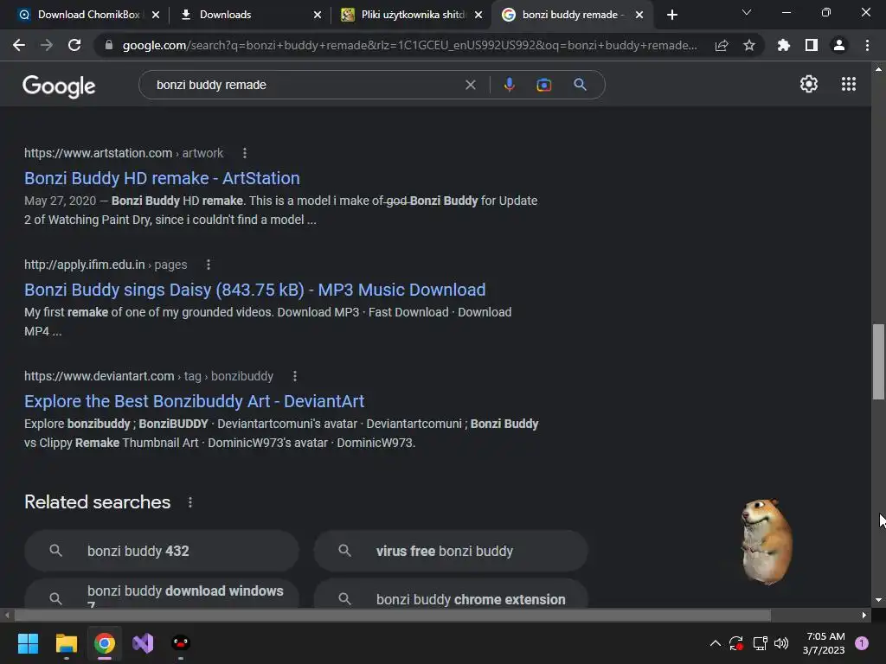Search related bonzi buddy chrome extension
The width and height of the screenshot is (886, 664).
(451, 594)
